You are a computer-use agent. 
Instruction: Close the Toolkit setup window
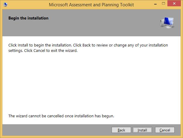(x=174, y=4)
